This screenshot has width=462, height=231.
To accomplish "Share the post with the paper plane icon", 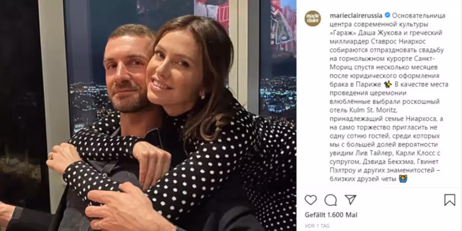I will (350, 200).
